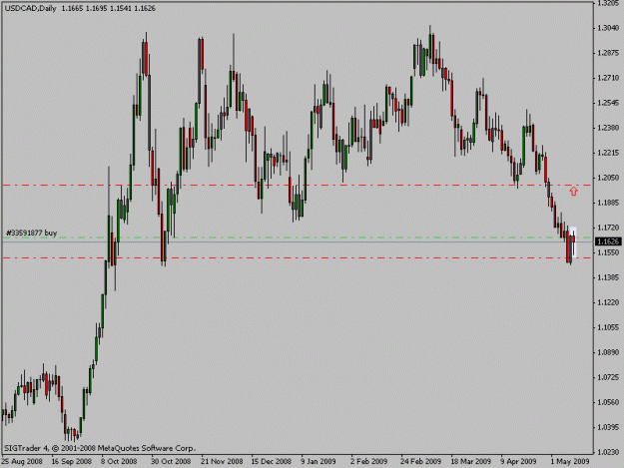Click the 8 Oct 2008 date label

coord(119,462)
